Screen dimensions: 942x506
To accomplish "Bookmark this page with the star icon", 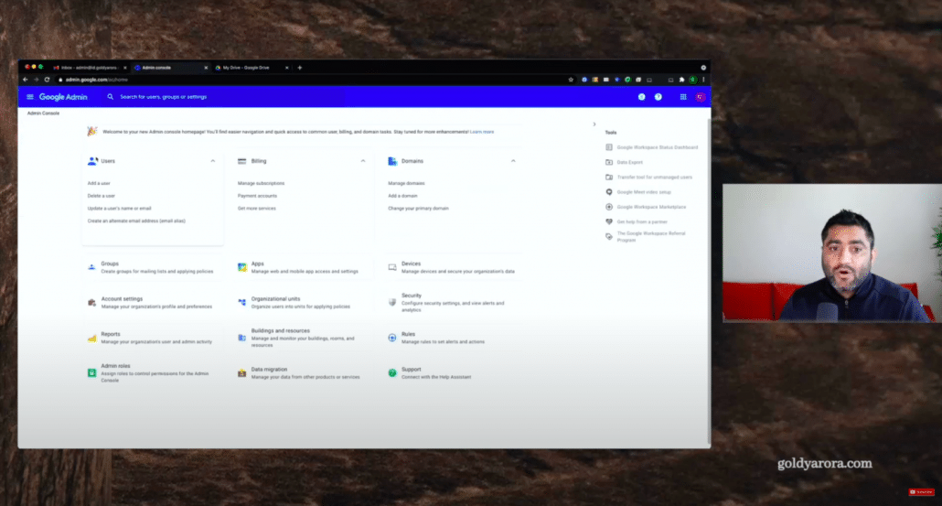I will pyautogui.click(x=571, y=80).
